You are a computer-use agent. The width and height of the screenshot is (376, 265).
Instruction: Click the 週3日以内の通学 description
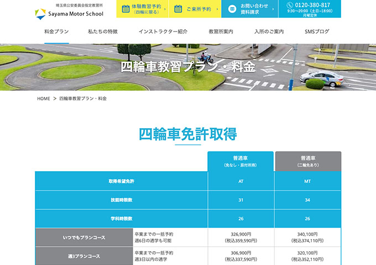click(151, 259)
